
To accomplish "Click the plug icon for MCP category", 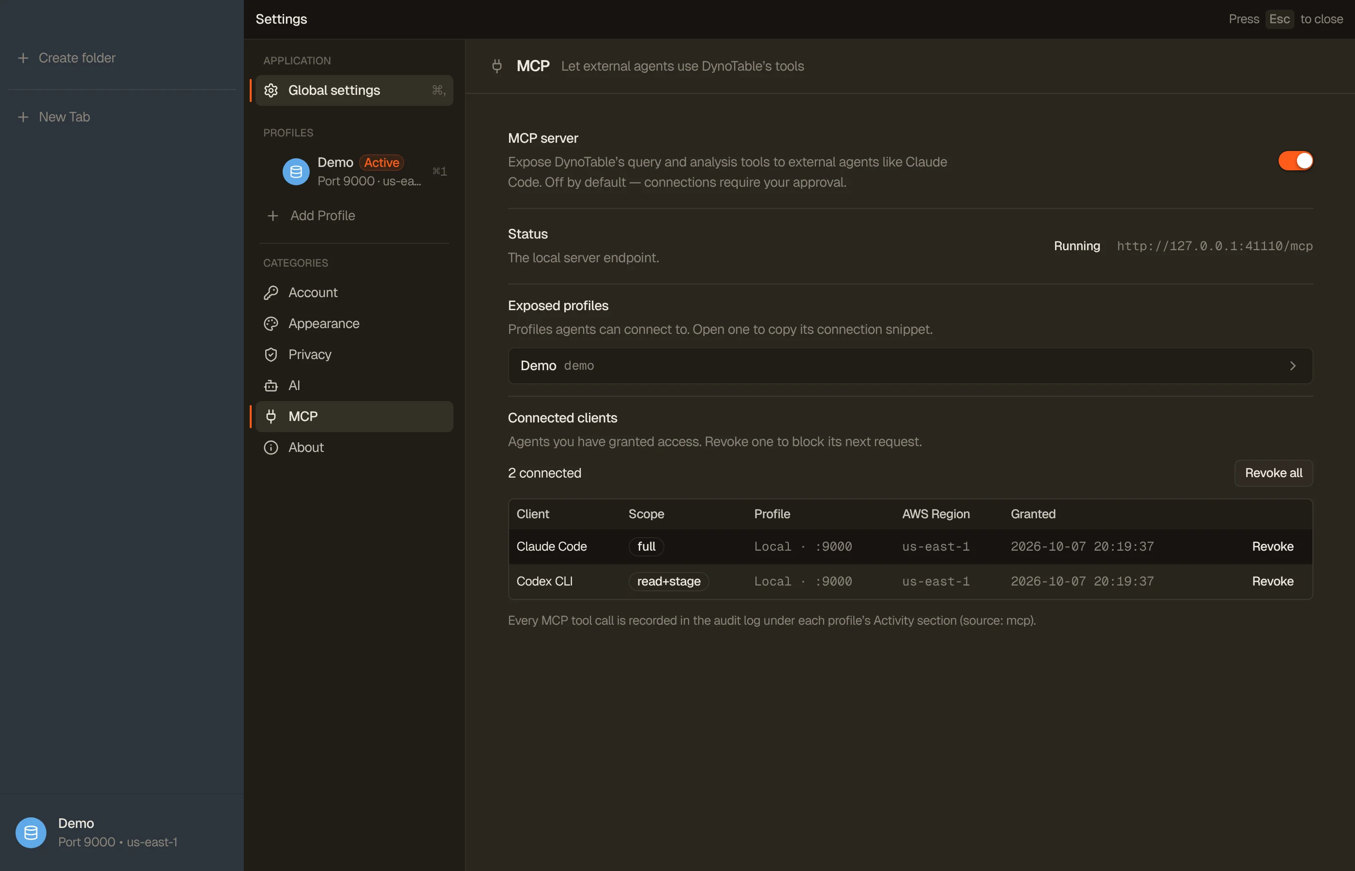I will [x=271, y=417].
